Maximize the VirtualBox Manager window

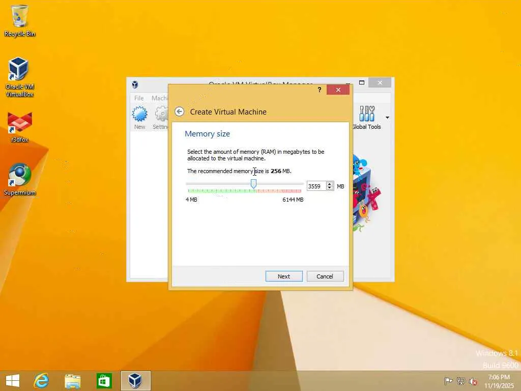pyautogui.click(x=362, y=82)
